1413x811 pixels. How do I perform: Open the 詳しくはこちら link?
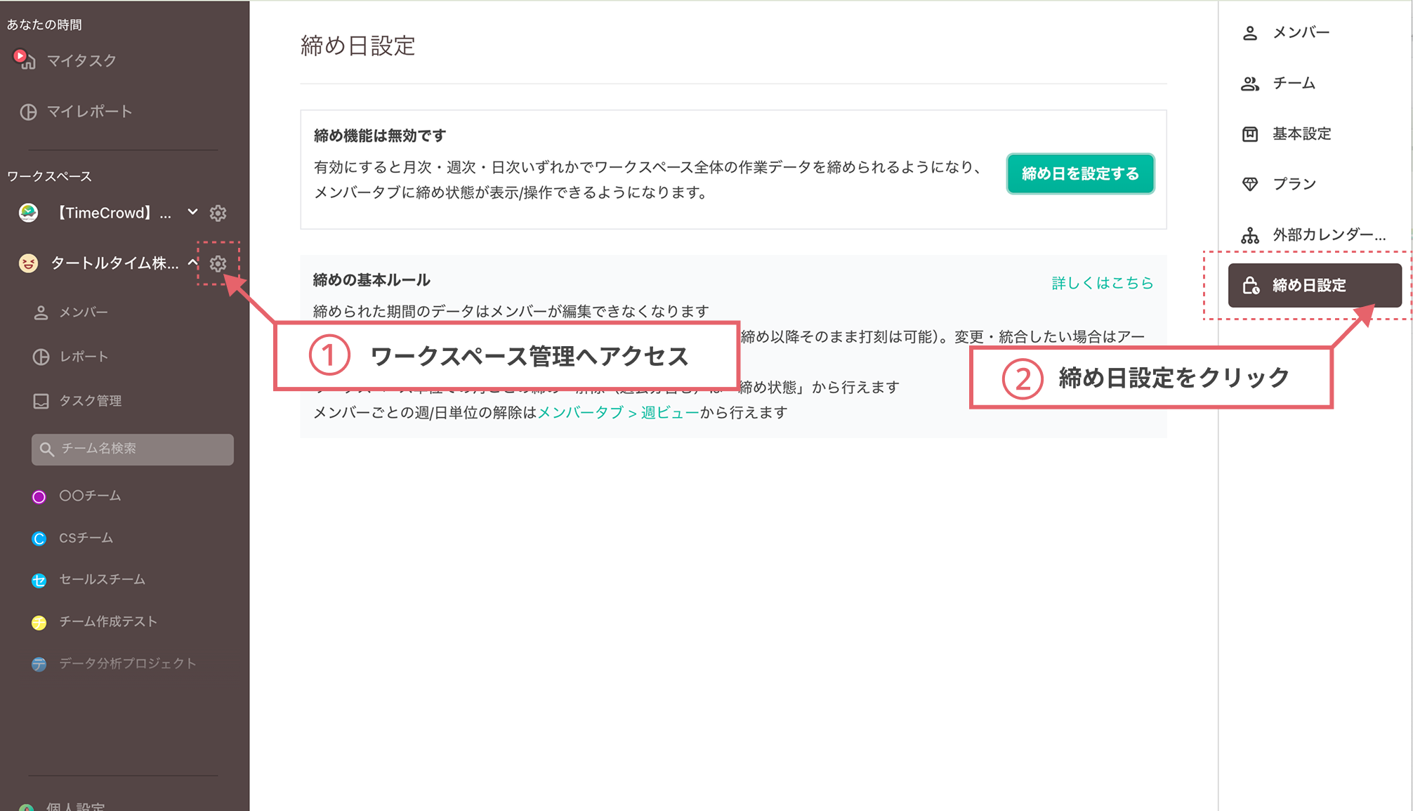(x=1103, y=283)
